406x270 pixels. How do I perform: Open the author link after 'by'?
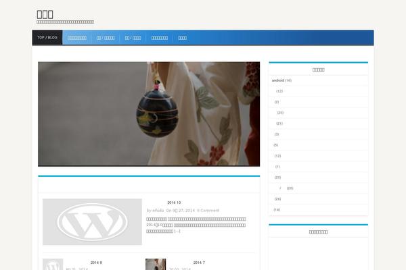click(158, 211)
